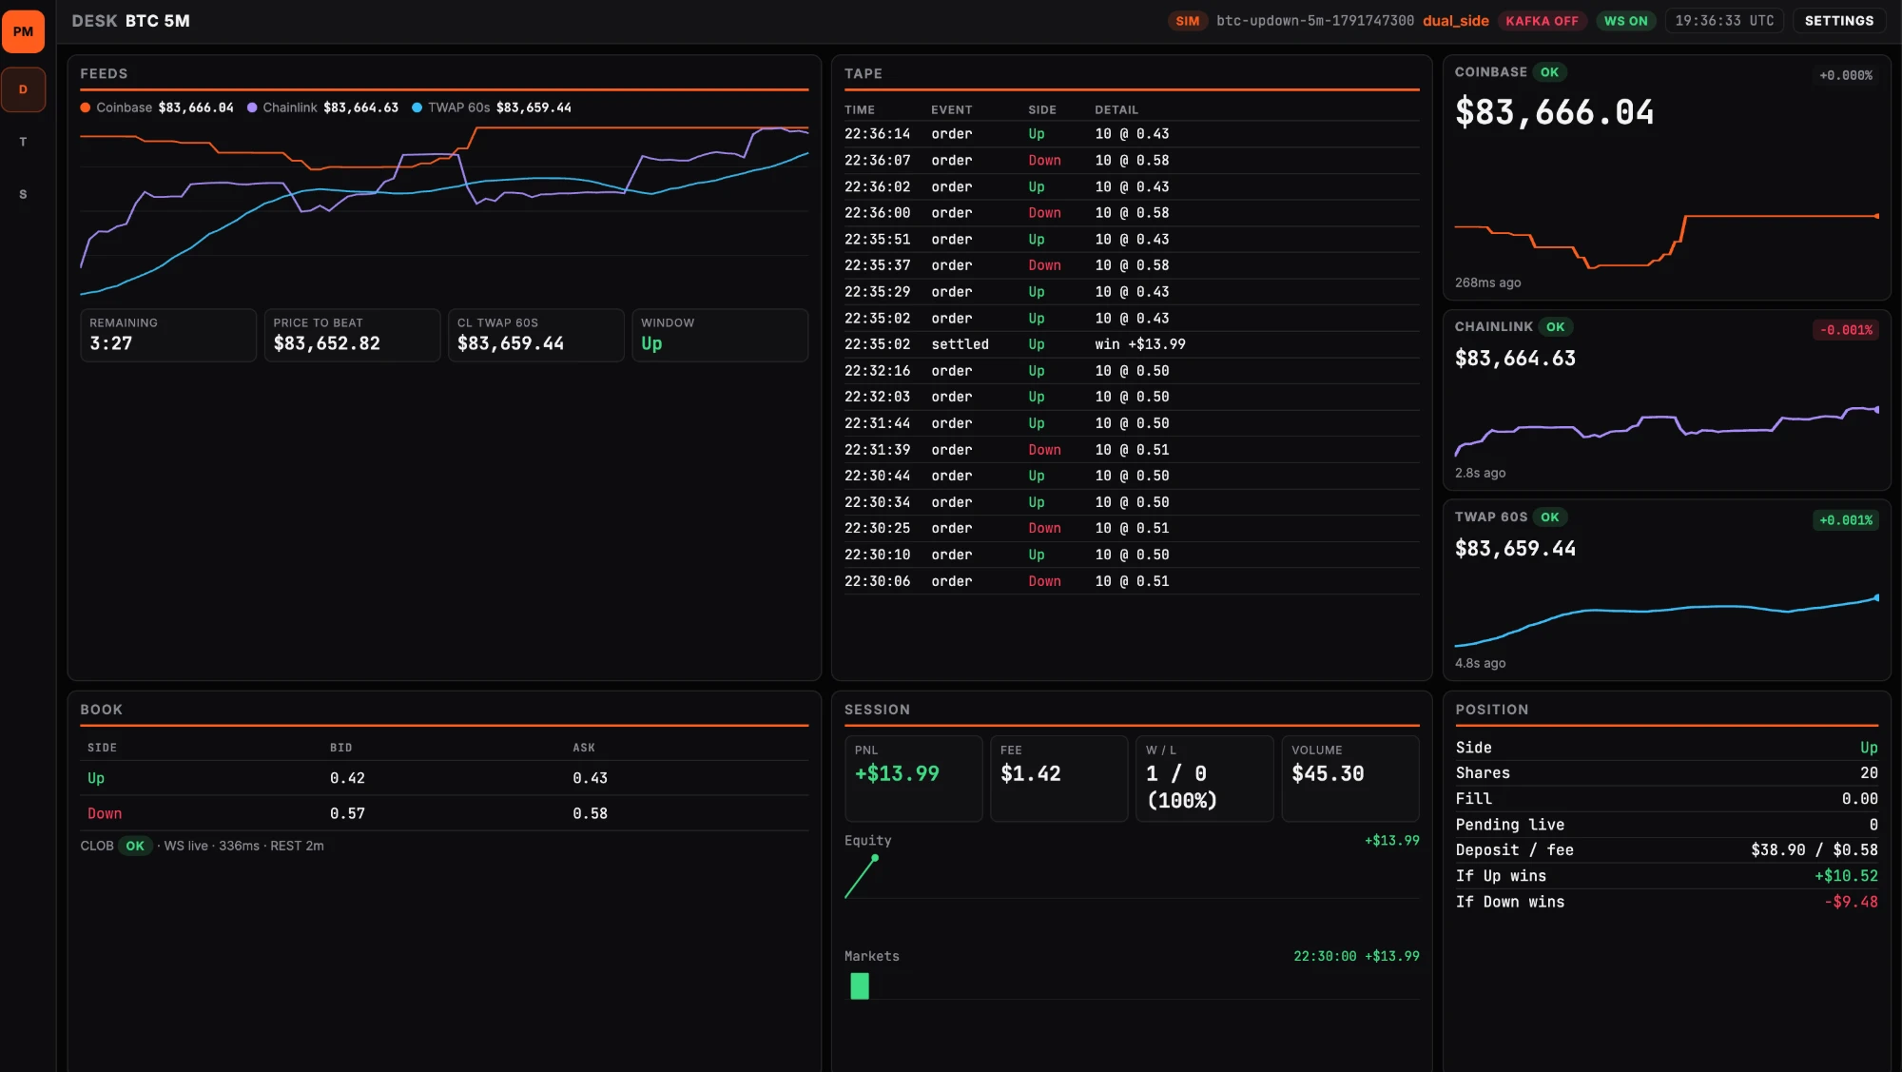Viewport: 1902px width, 1072px height.
Task: Click the W / L 1 / 0 card
Action: [x=1204, y=778]
